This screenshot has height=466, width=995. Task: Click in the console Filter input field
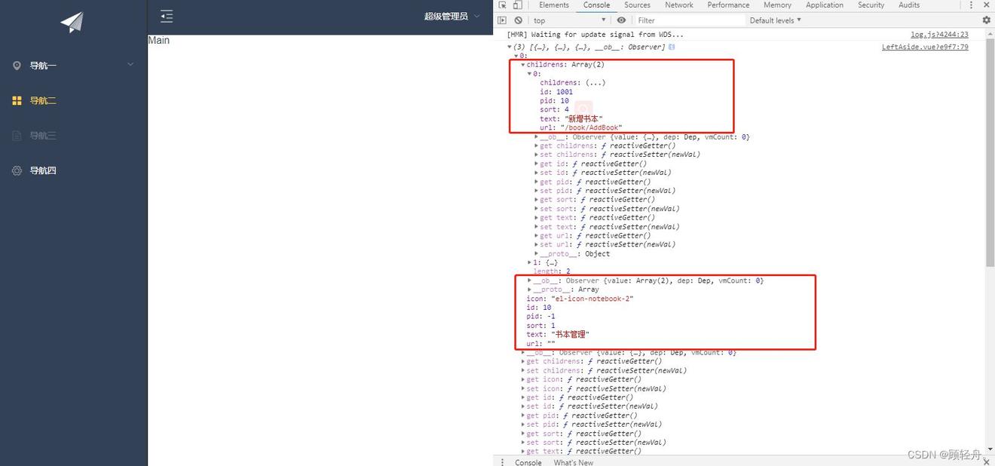[686, 20]
